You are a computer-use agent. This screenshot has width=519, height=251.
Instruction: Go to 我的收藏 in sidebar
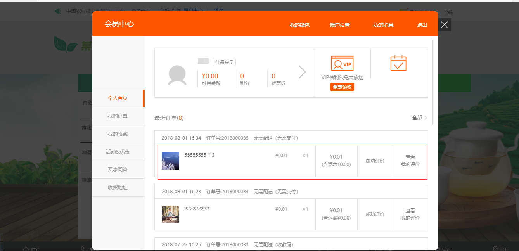pyautogui.click(x=118, y=134)
